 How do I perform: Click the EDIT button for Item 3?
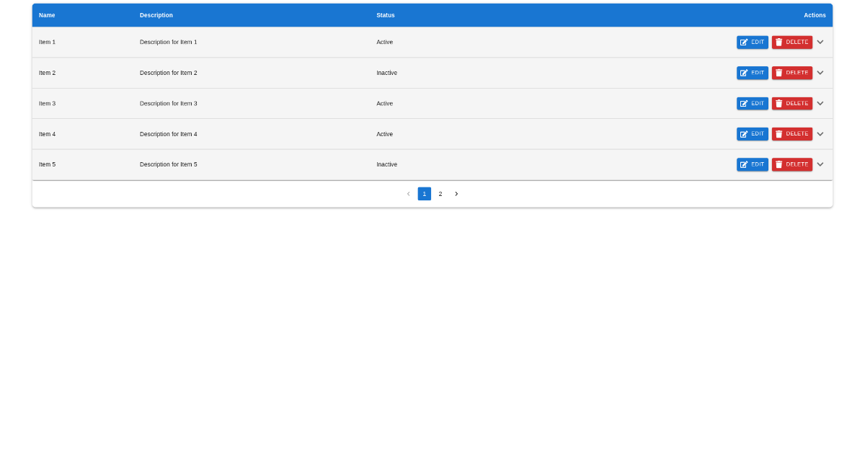[x=753, y=103]
